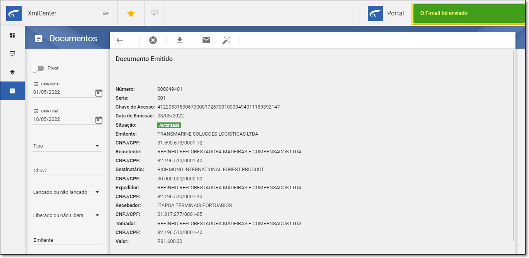Open calendar for Data Final
The width and height of the screenshot is (529, 258).
[x=99, y=120]
